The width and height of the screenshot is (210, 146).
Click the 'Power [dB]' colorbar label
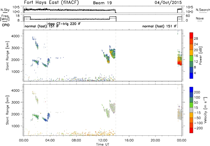pyautogui.click(x=201, y=56)
